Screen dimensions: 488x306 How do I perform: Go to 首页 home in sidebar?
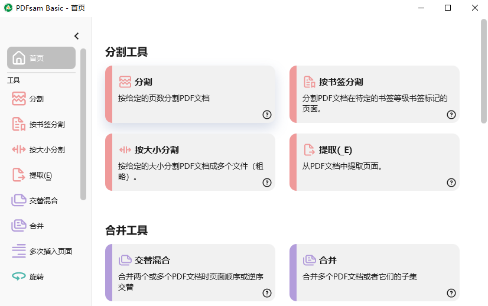tap(41, 58)
